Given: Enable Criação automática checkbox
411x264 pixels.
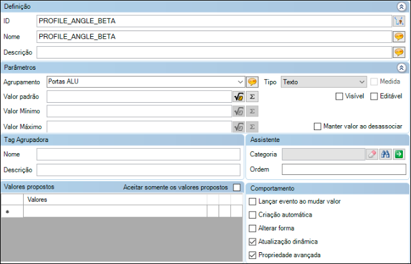Looking at the screenshot, I should (252, 215).
